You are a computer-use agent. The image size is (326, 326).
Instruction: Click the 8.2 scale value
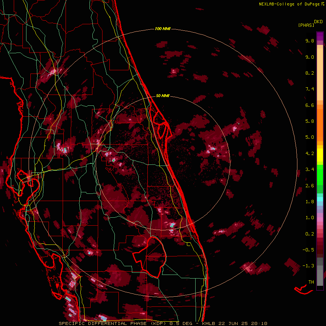coord(310,73)
